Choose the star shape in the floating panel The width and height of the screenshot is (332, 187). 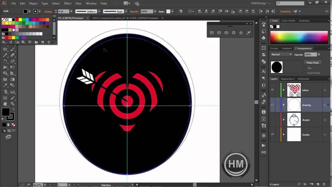(x=241, y=33)
